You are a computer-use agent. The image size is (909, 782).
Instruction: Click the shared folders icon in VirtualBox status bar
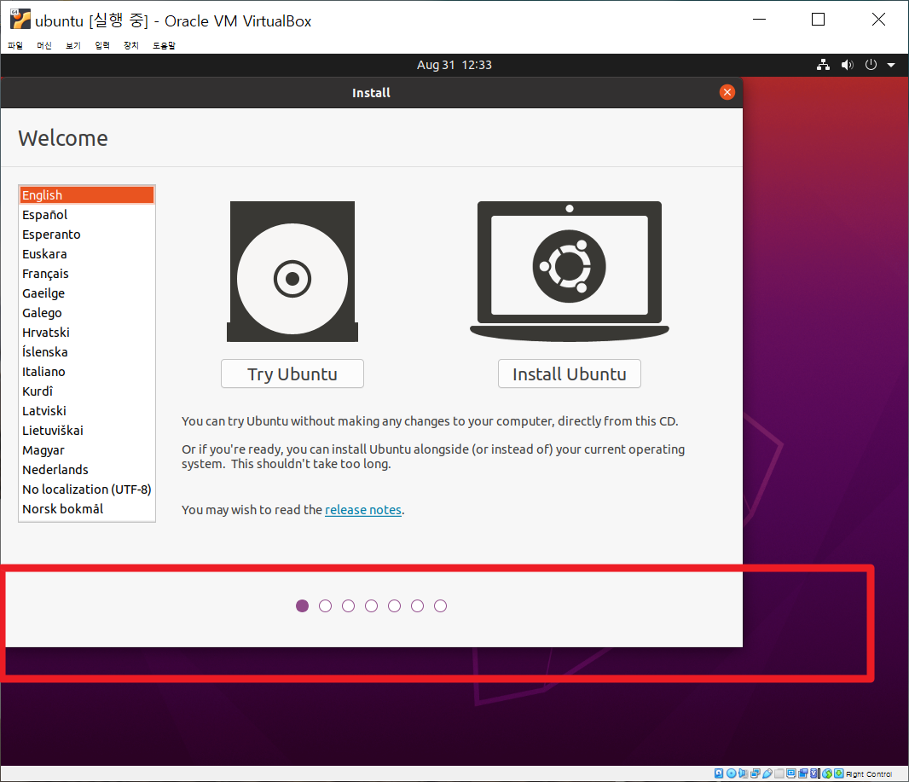[x=779, y=773]
